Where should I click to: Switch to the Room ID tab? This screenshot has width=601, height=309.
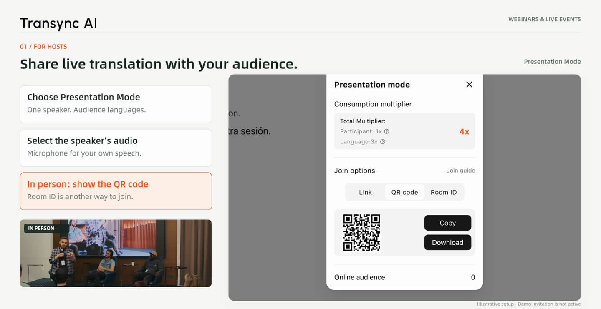444,192
